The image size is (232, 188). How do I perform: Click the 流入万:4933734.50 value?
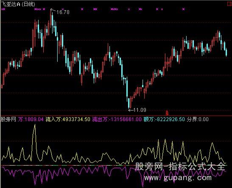[68, 119]
